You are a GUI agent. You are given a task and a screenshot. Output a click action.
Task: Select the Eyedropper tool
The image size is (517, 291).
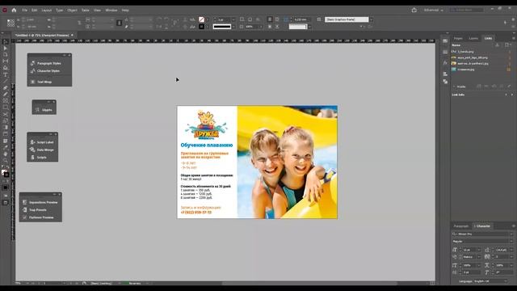[6, 147]
